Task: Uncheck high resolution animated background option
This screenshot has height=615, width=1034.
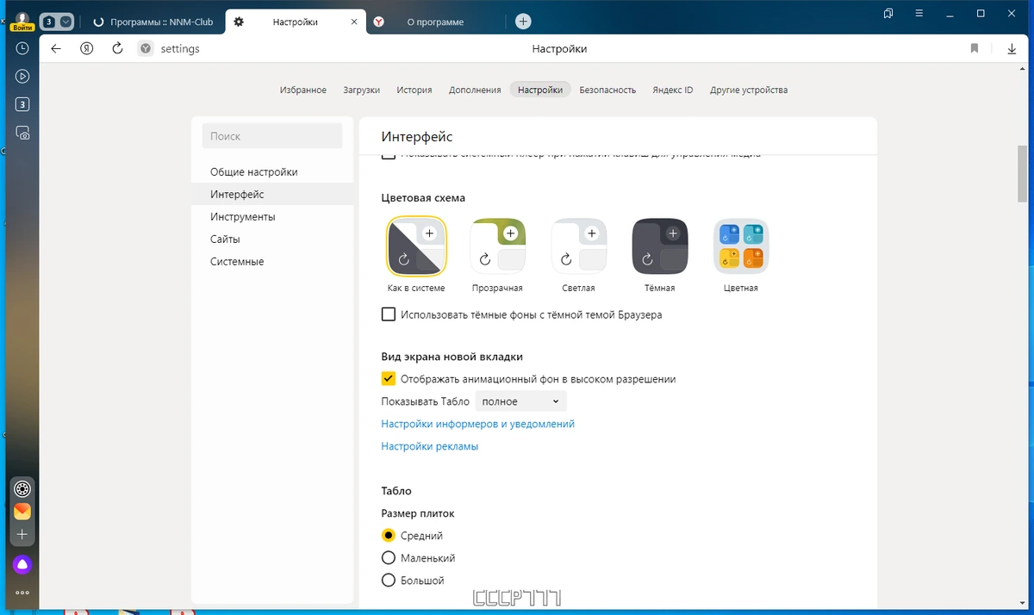Action: click(x=389, y=379)
